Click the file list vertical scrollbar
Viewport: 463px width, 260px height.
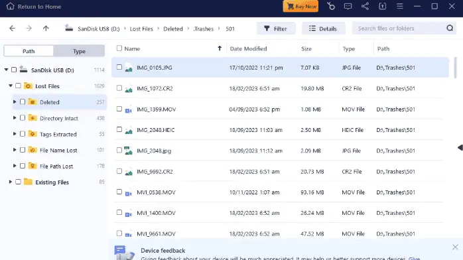pyautogui.click(x=455, y=67)
